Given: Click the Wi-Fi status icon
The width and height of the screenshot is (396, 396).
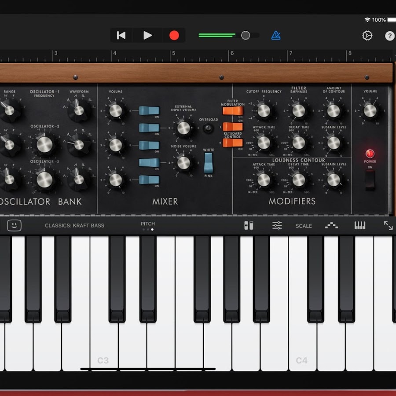Looking at the screenshot, I should point(367,20).
